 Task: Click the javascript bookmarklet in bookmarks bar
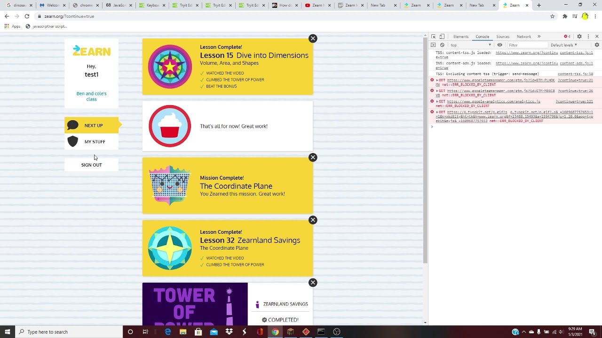point(46,26)
